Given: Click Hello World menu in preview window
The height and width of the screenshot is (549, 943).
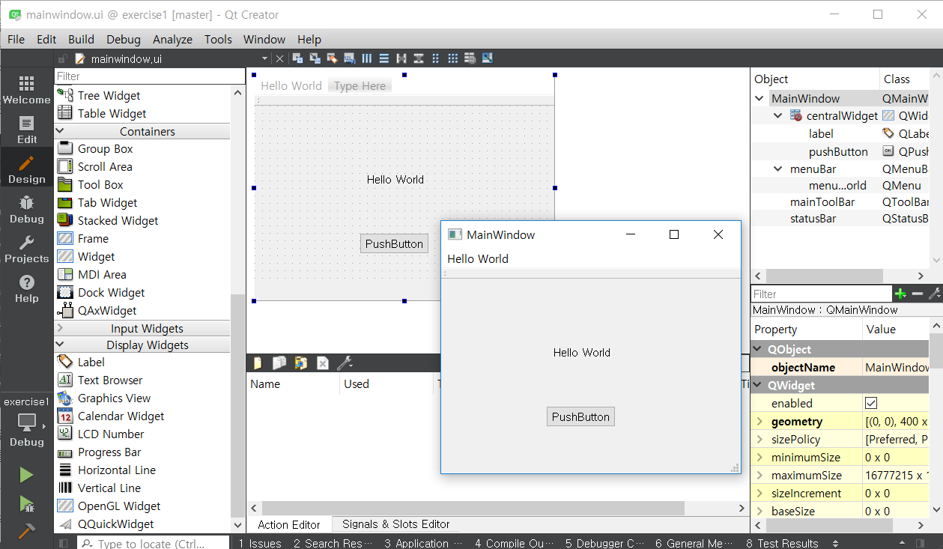Looking at the screenshot, I should click(x=478, y=259).
